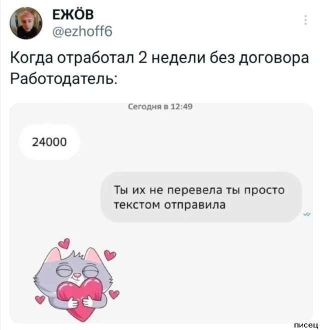The height and width of the screenshot is (330, 320).
Task: Click the "Работодатель:" text line
Action: click(64, 78)
